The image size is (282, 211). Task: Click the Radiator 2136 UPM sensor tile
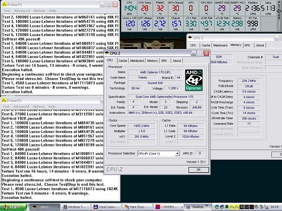[253, 8]
